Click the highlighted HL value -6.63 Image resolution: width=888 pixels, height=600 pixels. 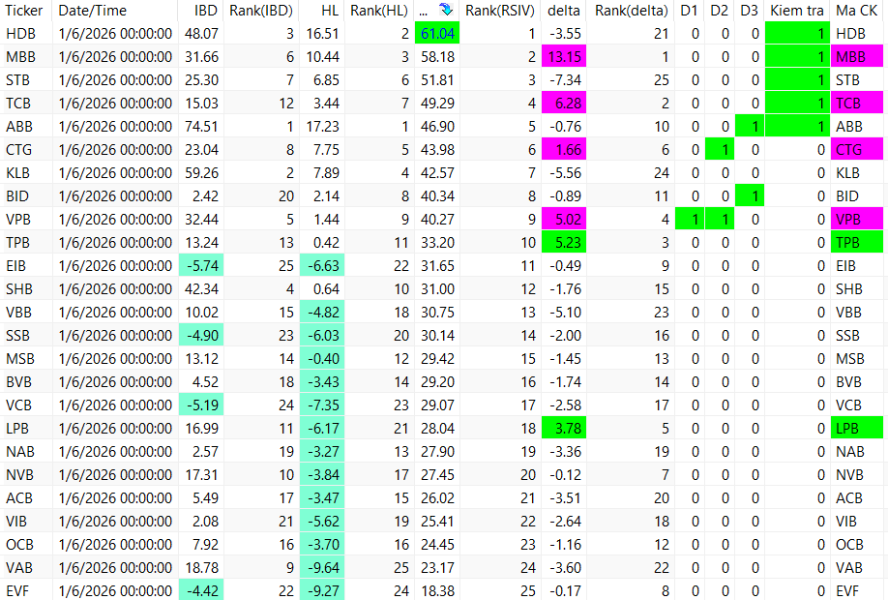pos(322,266)
